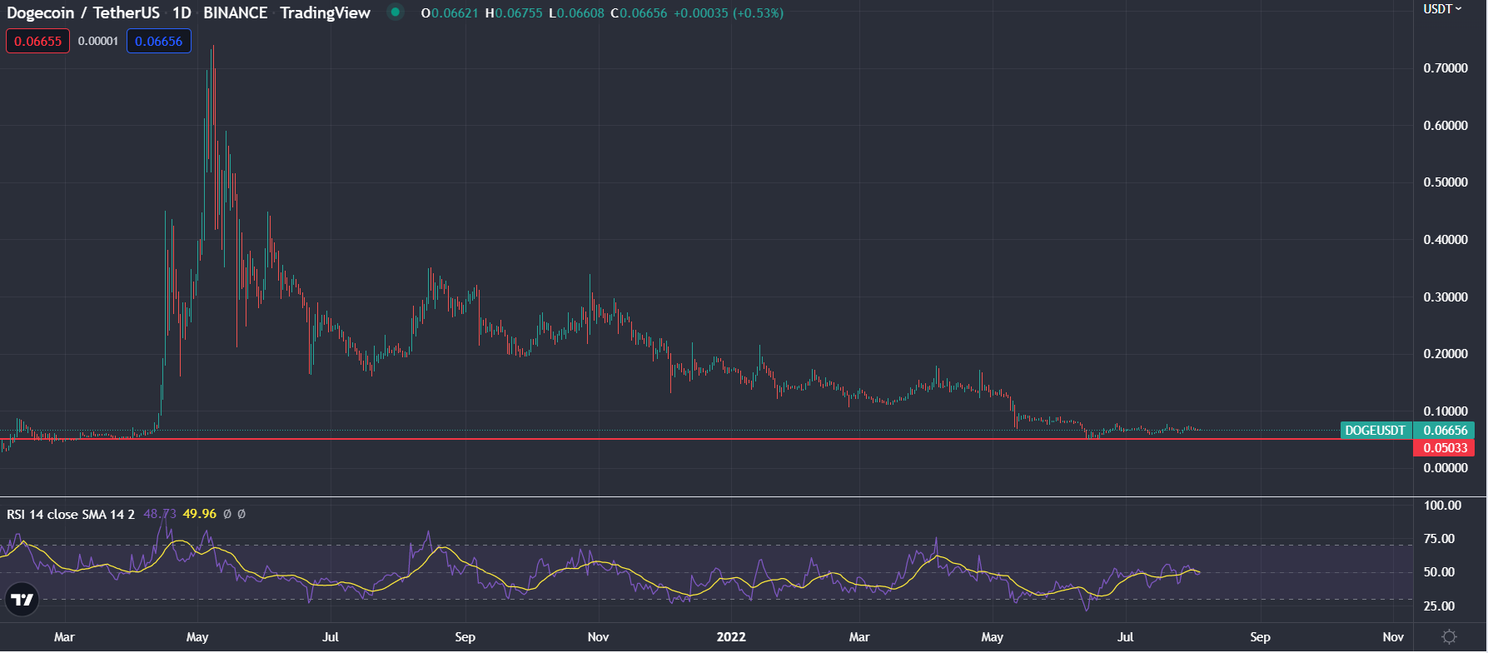This screenshot has width=1488, height=653.
Task: Click the red sell price 0.06655
Action: (x=38, y=41)
